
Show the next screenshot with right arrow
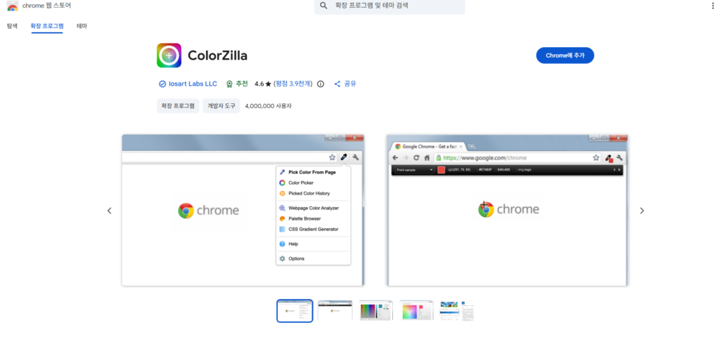point(641,211)
